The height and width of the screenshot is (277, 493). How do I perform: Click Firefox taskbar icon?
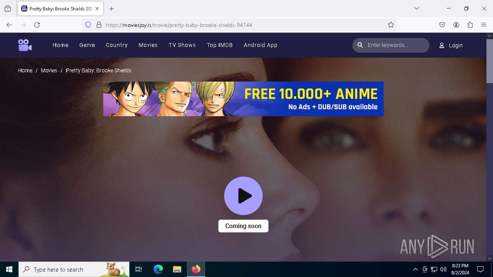196,269
